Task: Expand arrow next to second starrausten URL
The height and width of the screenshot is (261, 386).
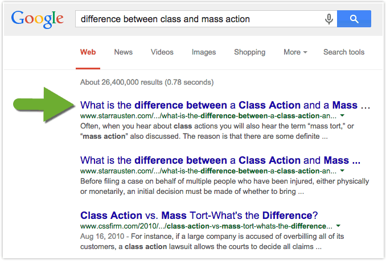Action: click(x=342, y=171)
